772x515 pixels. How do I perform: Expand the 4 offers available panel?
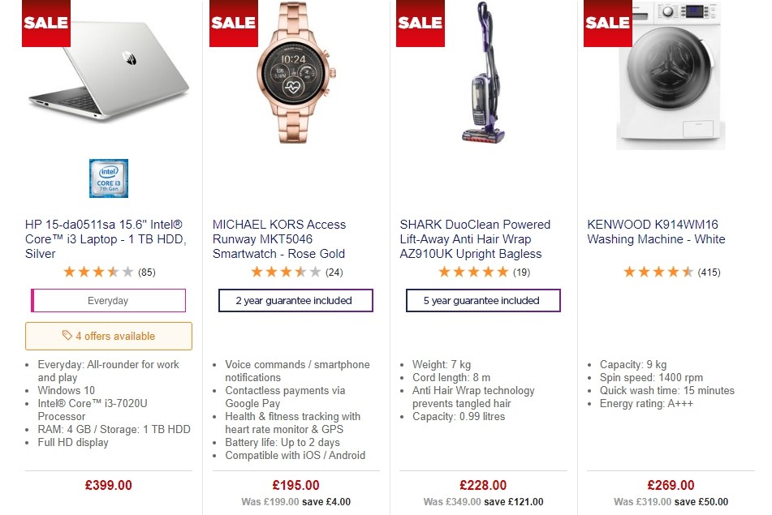click(x=108, y=336)
